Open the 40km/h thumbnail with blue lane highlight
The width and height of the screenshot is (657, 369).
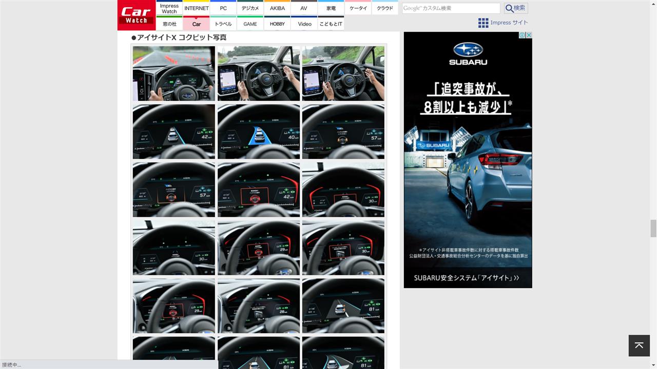tap(259, 132)
